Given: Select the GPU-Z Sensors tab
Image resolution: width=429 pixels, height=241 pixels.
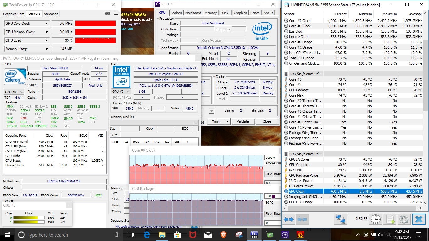Looking at the screenshot, I should click(34, 13).
